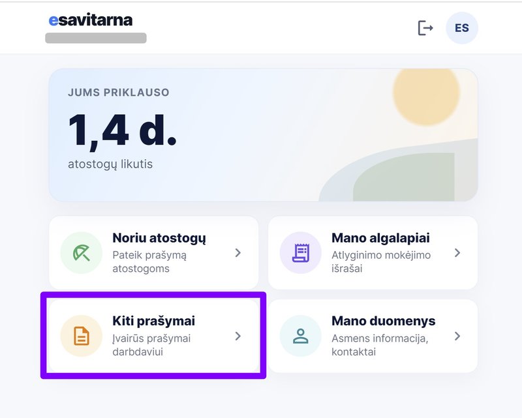Open the Noriu atostogų card
This screenshot has width=522, height=418.
click(153, 252)
